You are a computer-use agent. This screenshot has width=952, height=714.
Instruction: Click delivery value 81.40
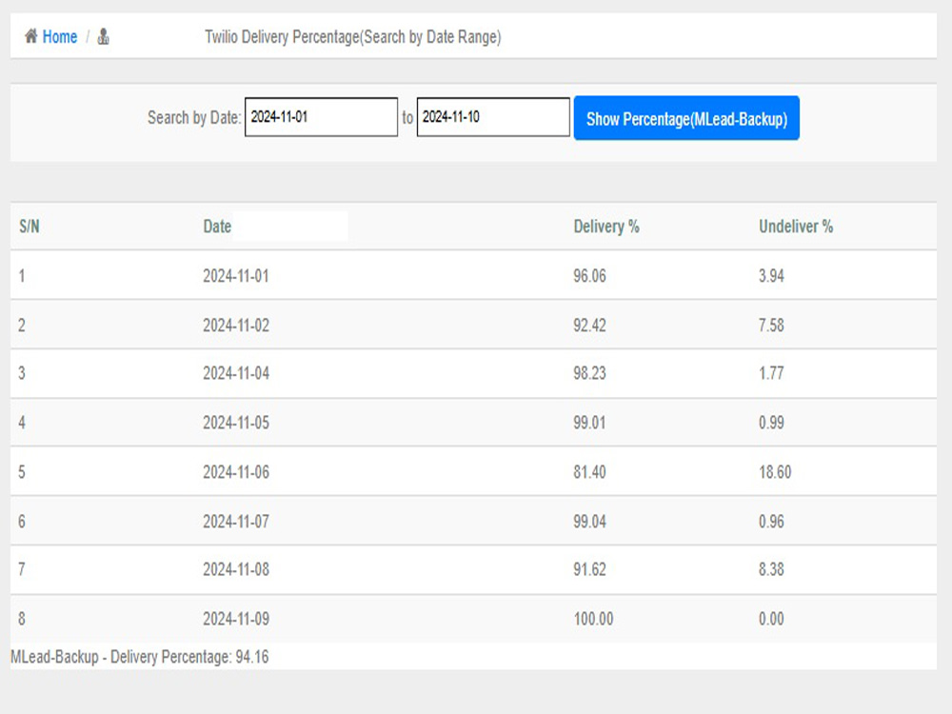589,472
